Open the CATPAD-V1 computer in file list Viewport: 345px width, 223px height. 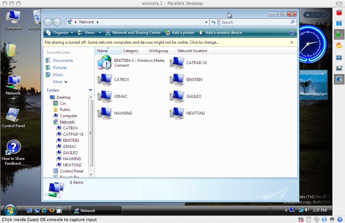tap(189, 63)
